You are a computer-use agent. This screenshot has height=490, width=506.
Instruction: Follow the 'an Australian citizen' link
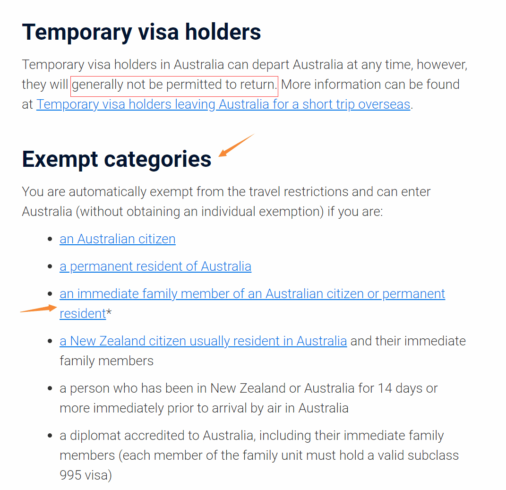coord(118,239)
